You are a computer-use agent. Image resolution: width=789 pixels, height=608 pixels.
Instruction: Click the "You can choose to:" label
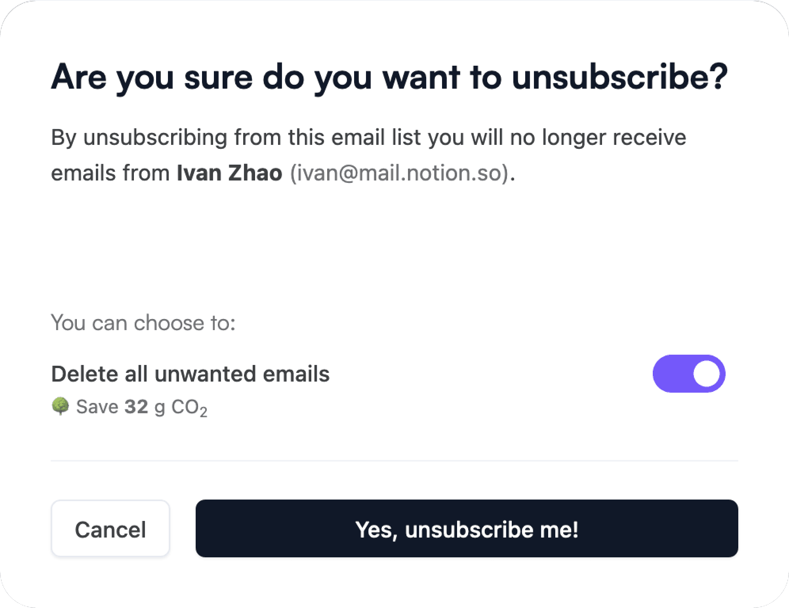pos(143,323)
